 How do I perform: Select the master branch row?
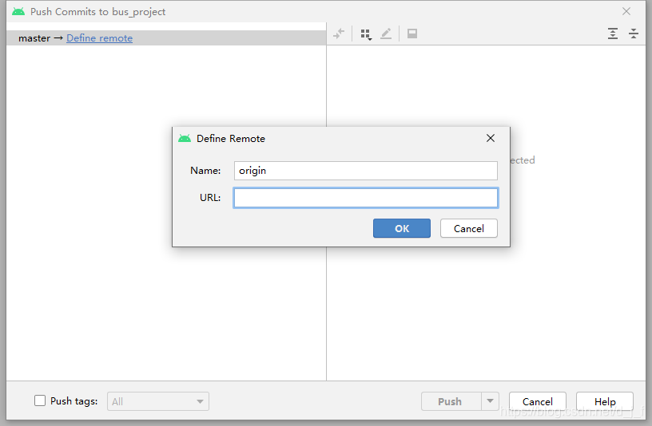[166, 38]
